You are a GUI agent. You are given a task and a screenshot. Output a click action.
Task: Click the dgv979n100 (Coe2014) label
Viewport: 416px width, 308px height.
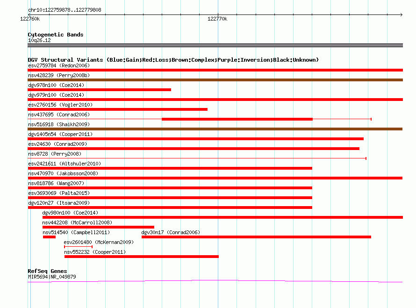56,95
